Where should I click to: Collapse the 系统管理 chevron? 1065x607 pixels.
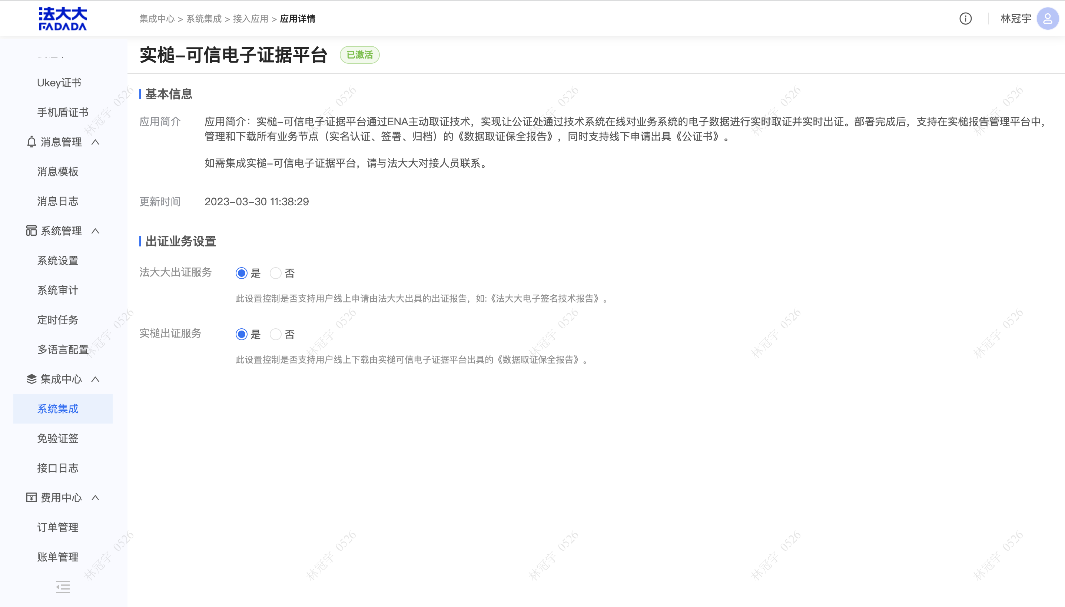point(96,231)
